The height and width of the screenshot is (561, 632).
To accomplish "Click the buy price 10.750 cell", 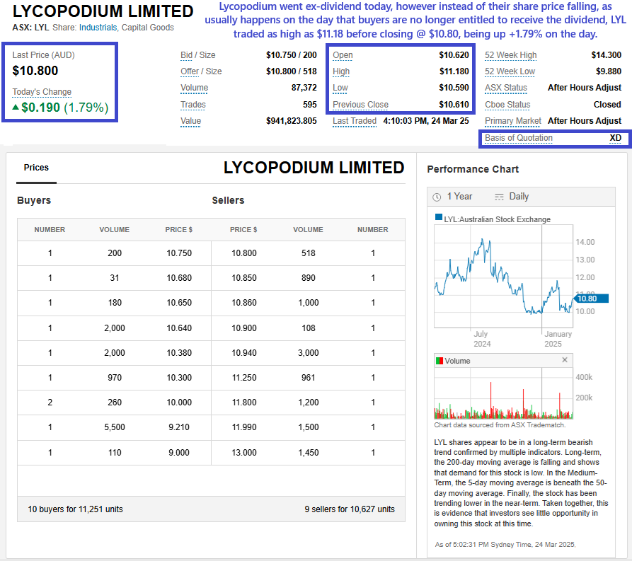I will pos(179,253).
